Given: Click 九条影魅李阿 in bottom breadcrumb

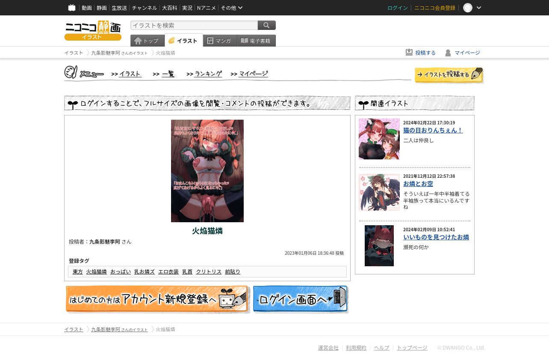Looking at the screenshot, I should [x=106, y=330].
